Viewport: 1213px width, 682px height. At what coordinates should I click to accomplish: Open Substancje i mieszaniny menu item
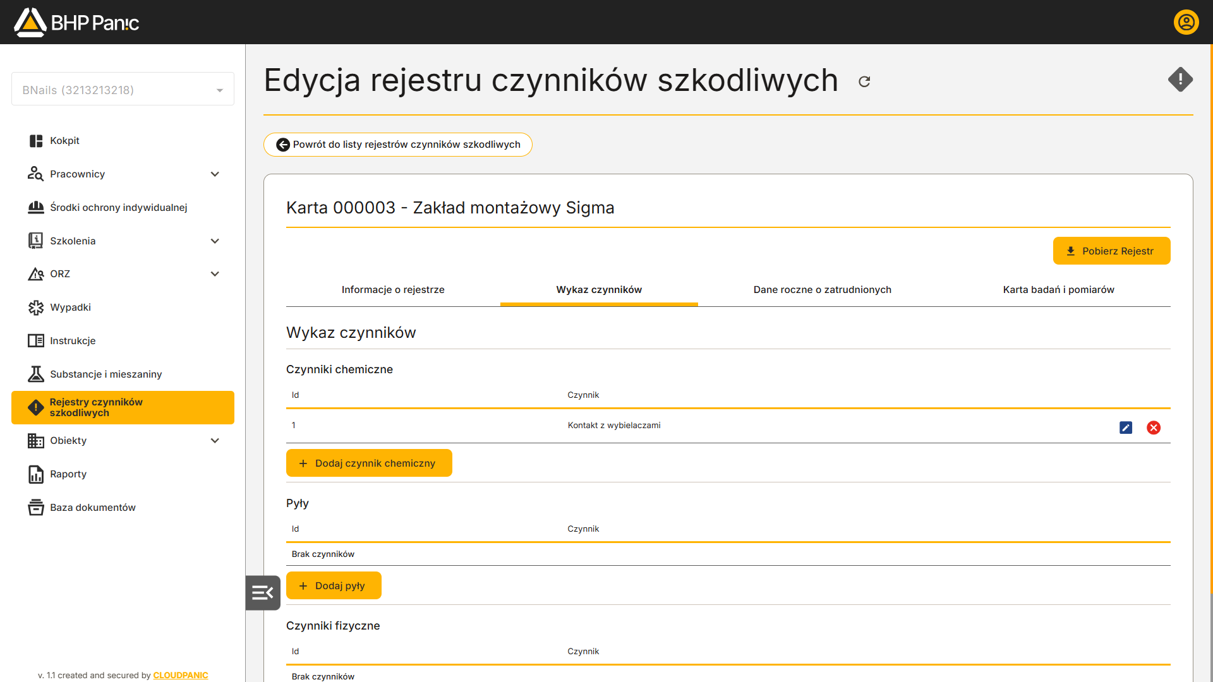click(x=123, y=374)
